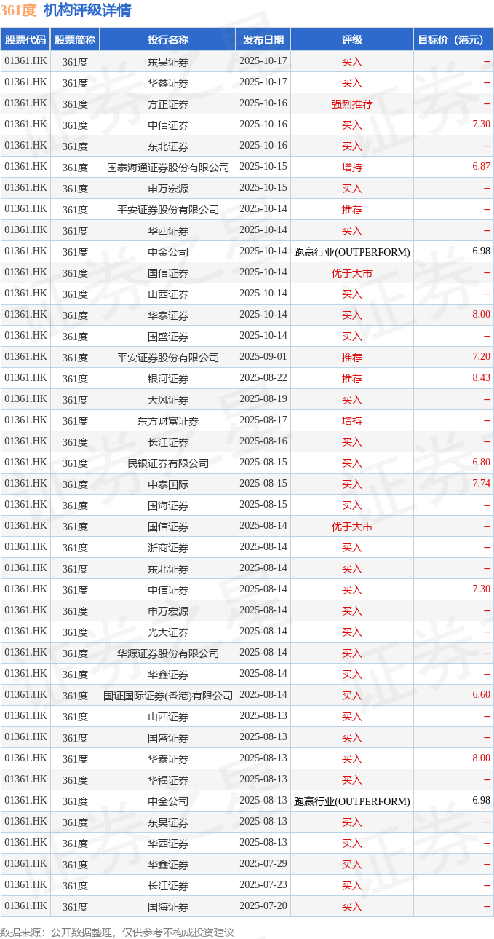Select 国泰海通证券股份有限公司 broker name
Image resolution: width=494 pixels, height=939 pixels.
[x=168, y=168]
